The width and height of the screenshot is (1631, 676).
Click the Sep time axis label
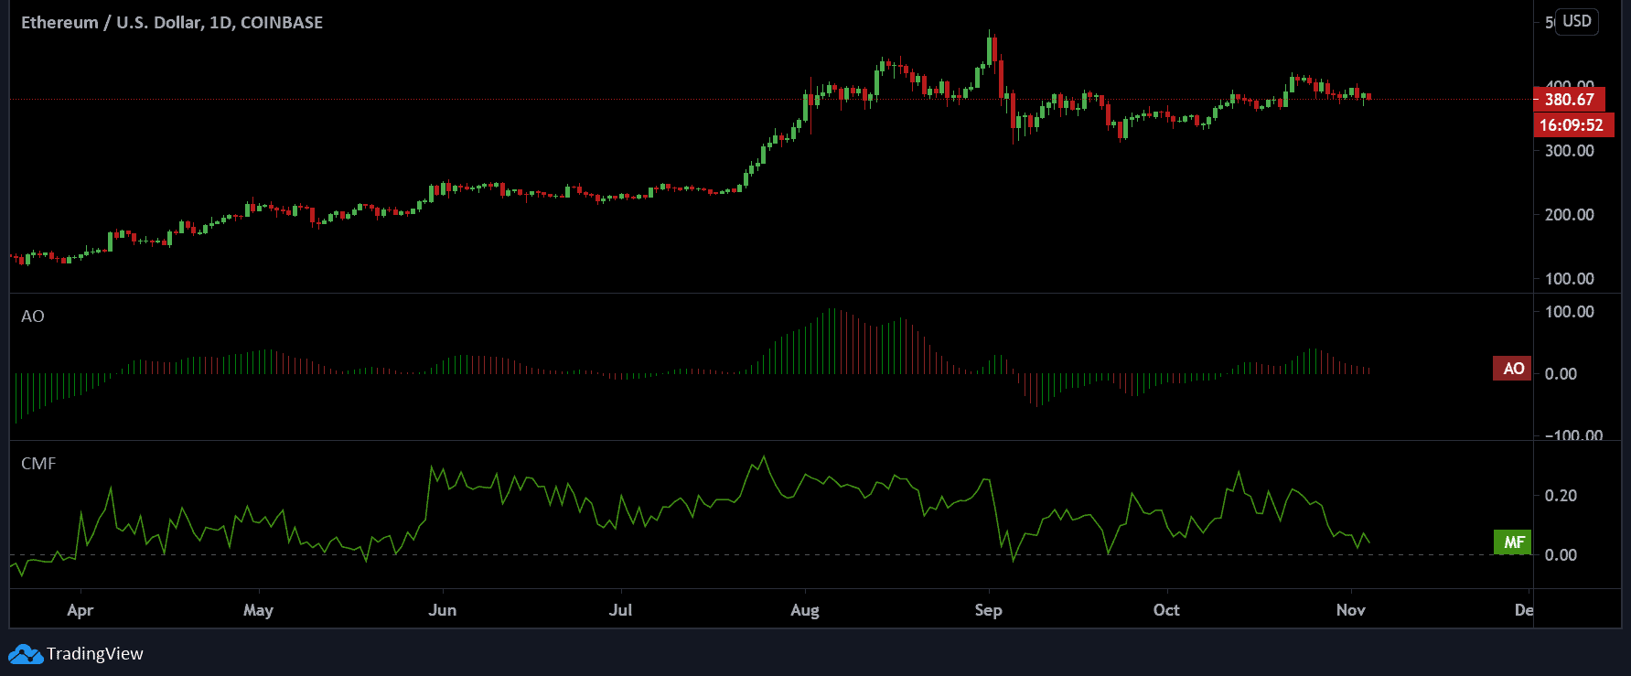click(989, 610)
